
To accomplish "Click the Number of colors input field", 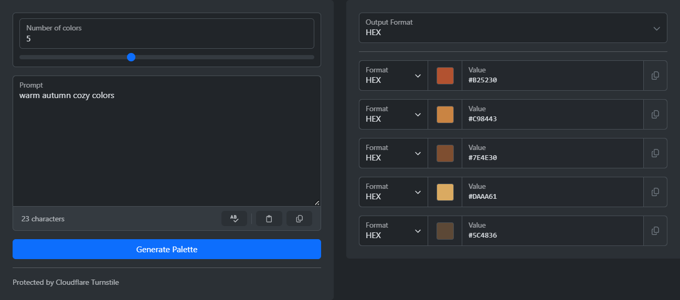I will [167, 34].
